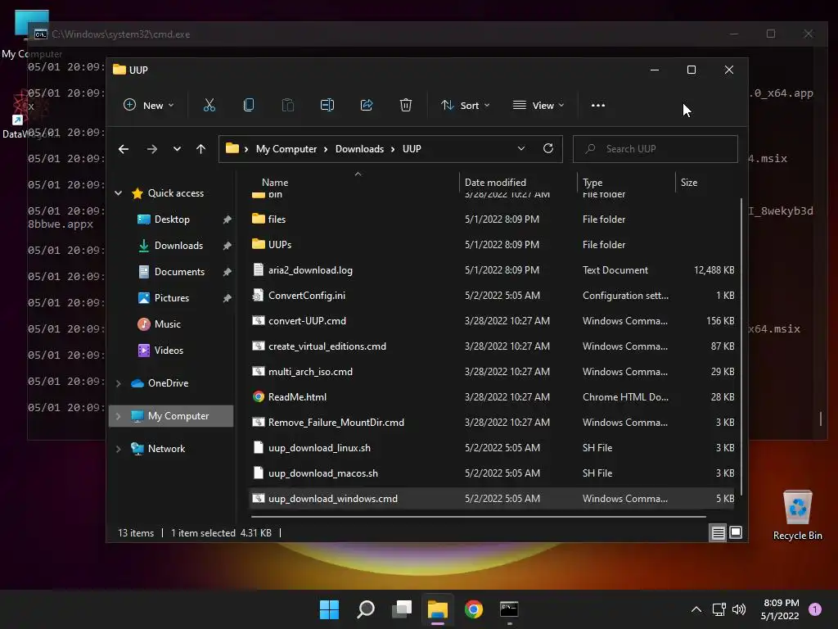Click File Explorer taskbar icon

click(x=438, y=609)
